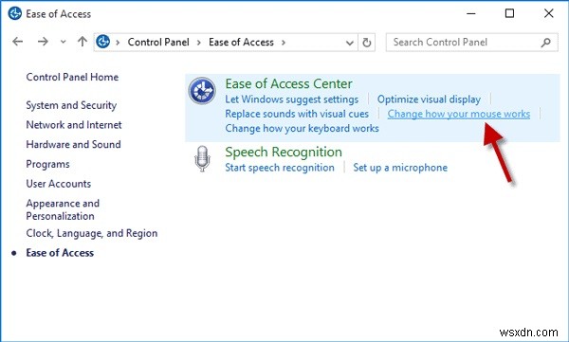Click Let Windows suggest settings

click(292, 99)
